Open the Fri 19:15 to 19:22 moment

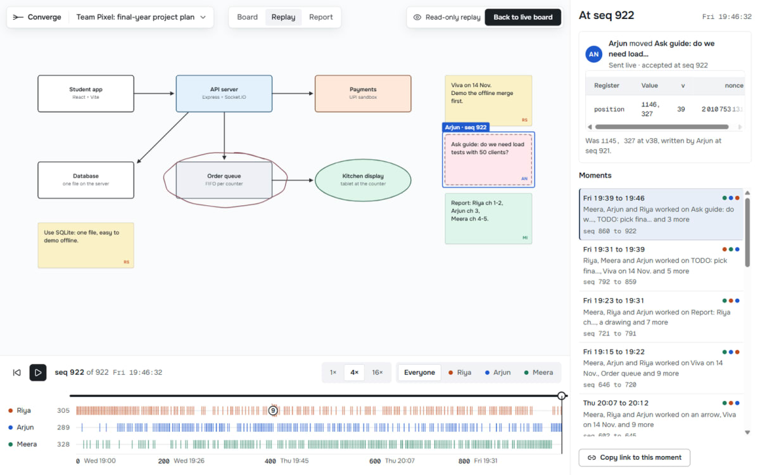pyautogui.click(x=660, y=368)
